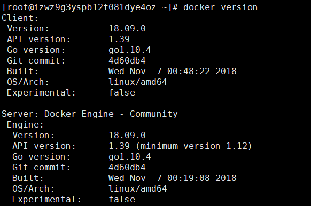
Task: Click the client Git commit 4d60db4
Action: pyautogui.click(x=127, y=61)
